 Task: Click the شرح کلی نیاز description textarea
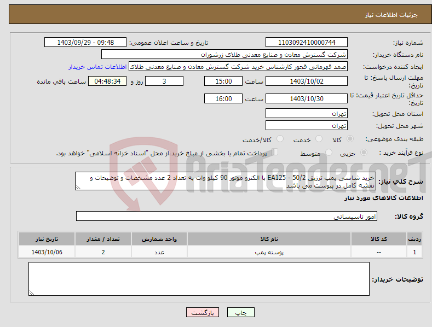click(x=226, y=181)
